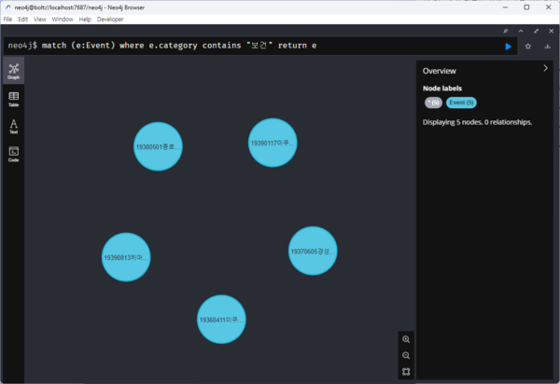This screenshot has height=384, width=560.
Task: Switch to Table result view
Action: click(14, 99)
